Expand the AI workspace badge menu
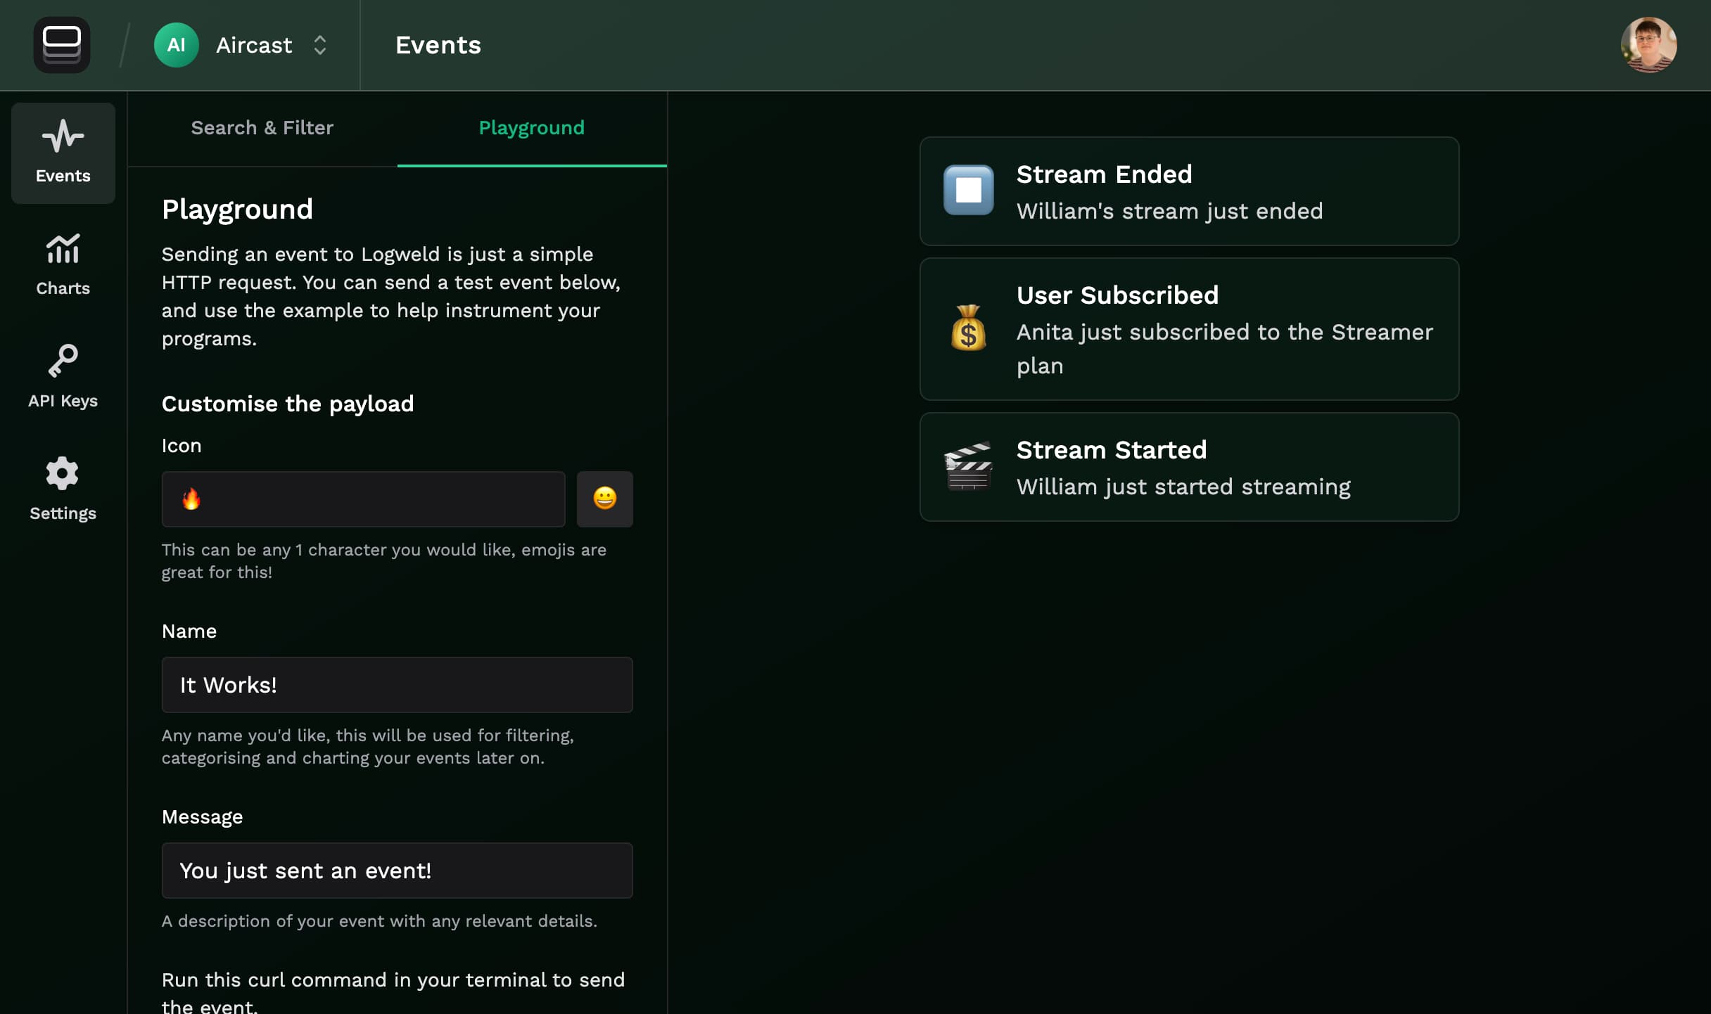The image size is (1711, 1014). click(176, 45)
